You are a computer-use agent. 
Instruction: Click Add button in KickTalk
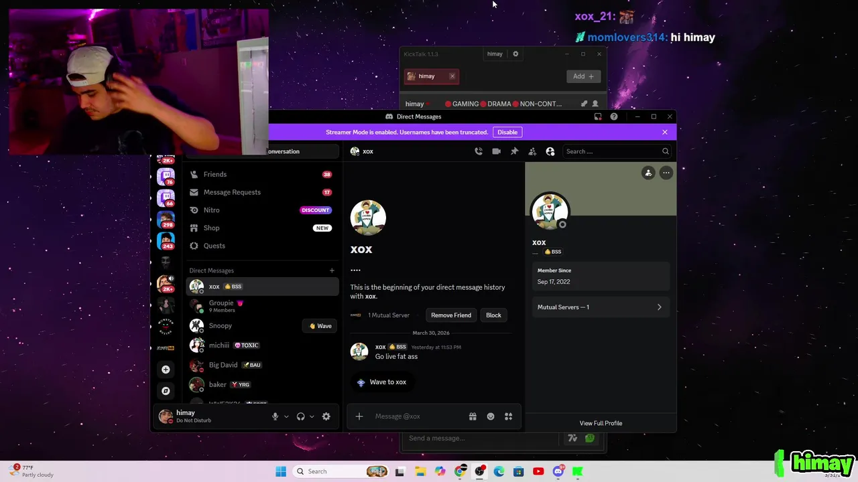583,76
